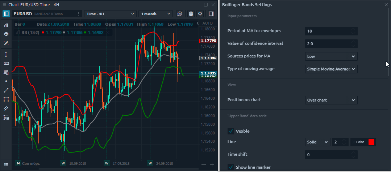This screenshot has width=391, height=172.
Task: Zoom in chart with plus icon
Action: [x=212, y=164]
